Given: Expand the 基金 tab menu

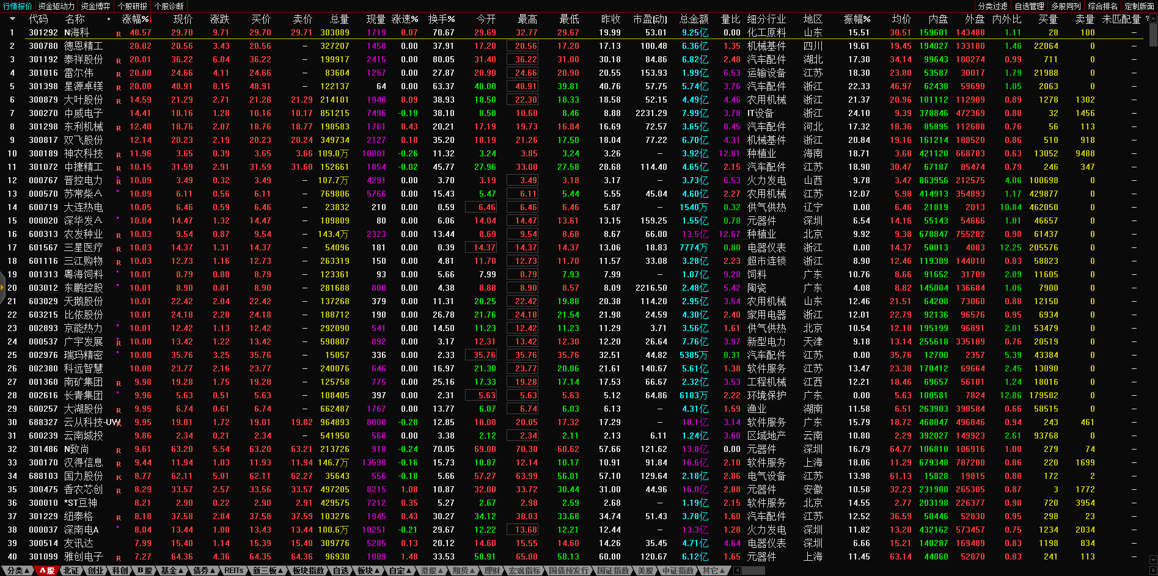Looking at the screenshot, I should [x=172, y=571].
